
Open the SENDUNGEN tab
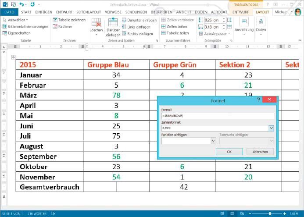click(136, 12)
